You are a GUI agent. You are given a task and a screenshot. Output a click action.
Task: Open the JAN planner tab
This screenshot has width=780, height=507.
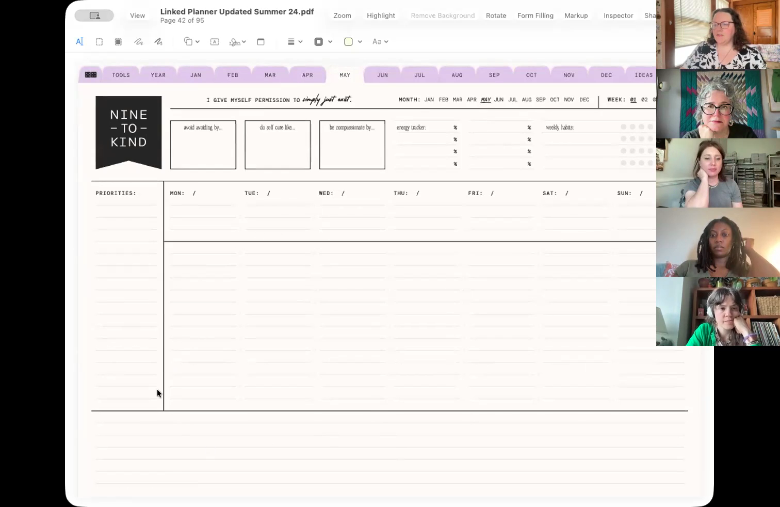196,75
